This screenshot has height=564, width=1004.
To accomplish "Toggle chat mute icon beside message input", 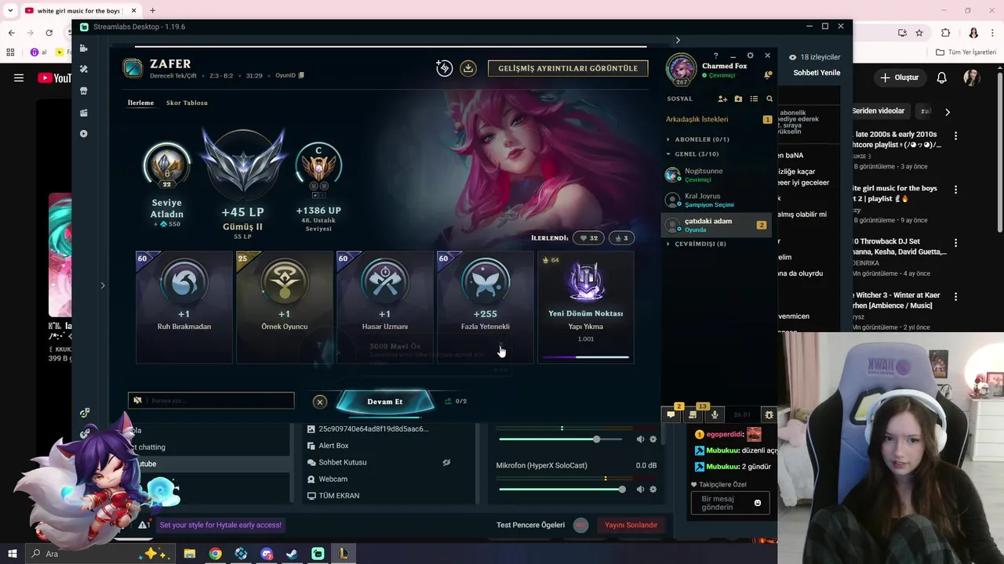I will pyautogui.click(x=138, y=400).
